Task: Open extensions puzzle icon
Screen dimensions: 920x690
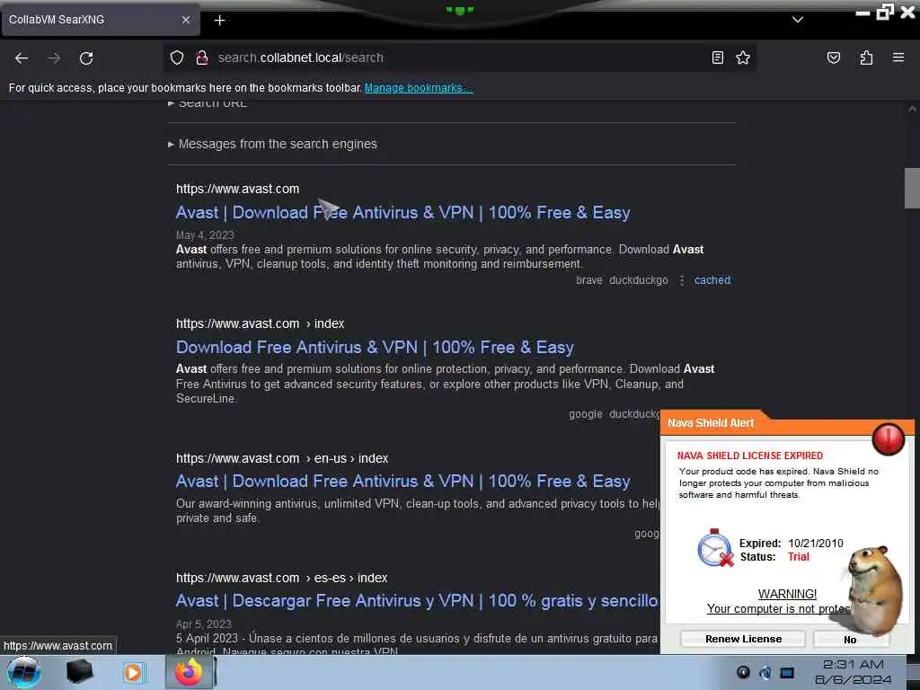Action: (x=866, y=57)
